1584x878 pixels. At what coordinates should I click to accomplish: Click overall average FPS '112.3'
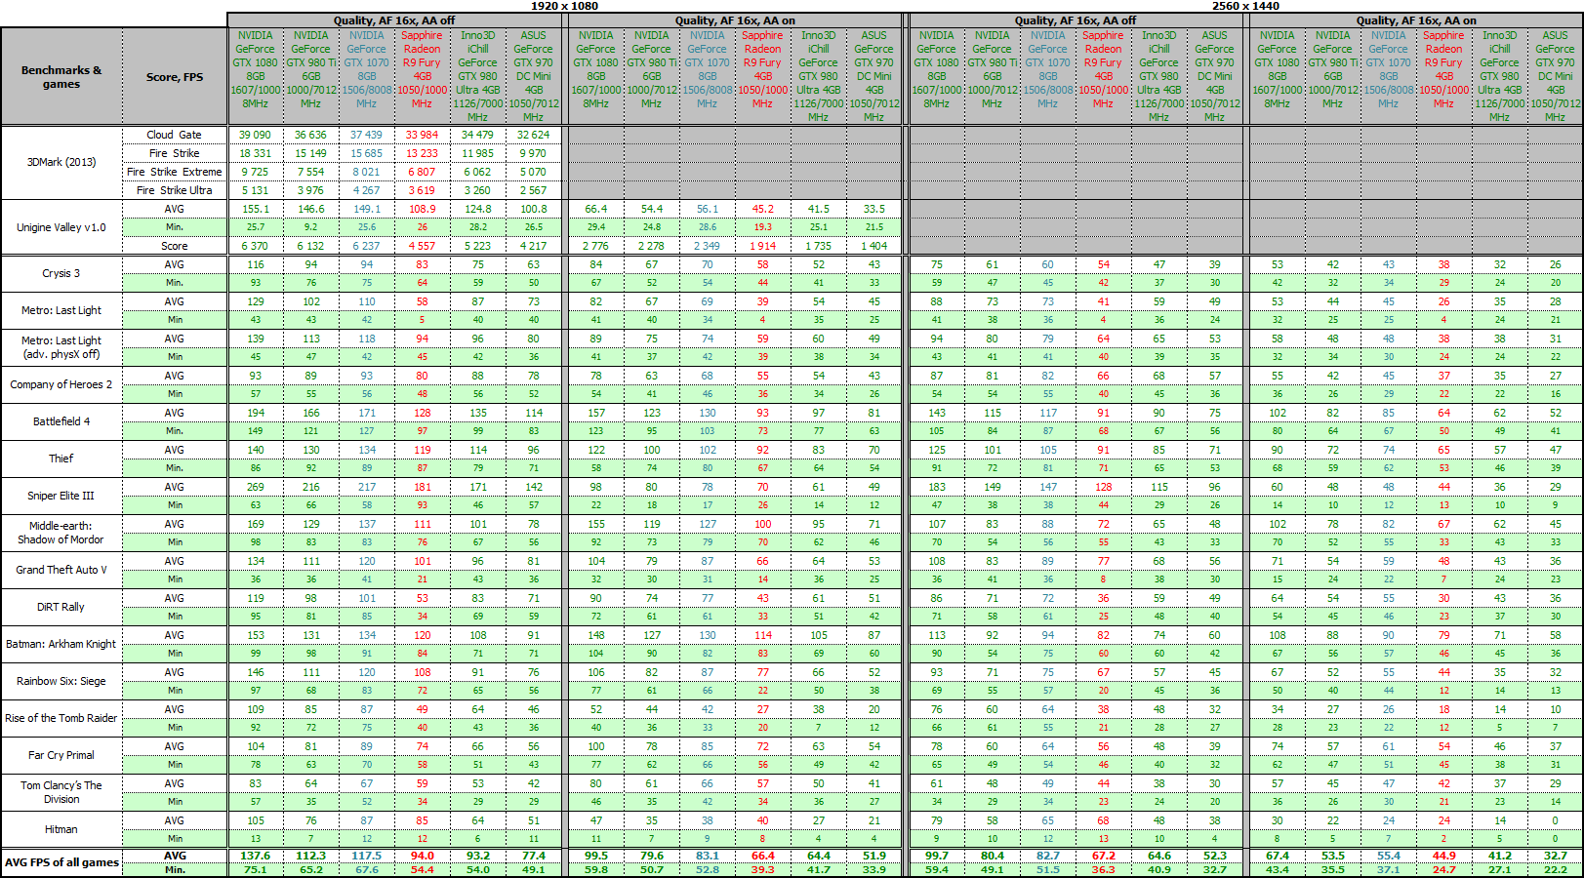pyautogui.click(x=311, y=856)
